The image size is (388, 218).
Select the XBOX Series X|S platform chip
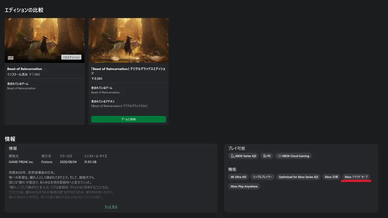tap(243, 156)
